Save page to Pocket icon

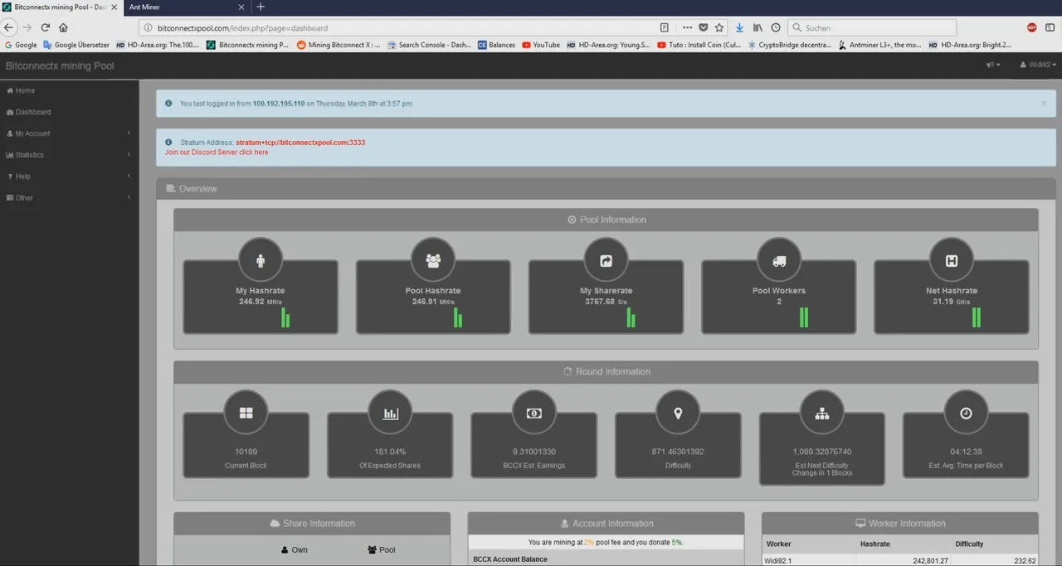pyautogui.click(x=704, y=27)
